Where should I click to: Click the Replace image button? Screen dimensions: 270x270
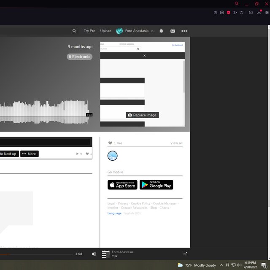coord(142,115)
